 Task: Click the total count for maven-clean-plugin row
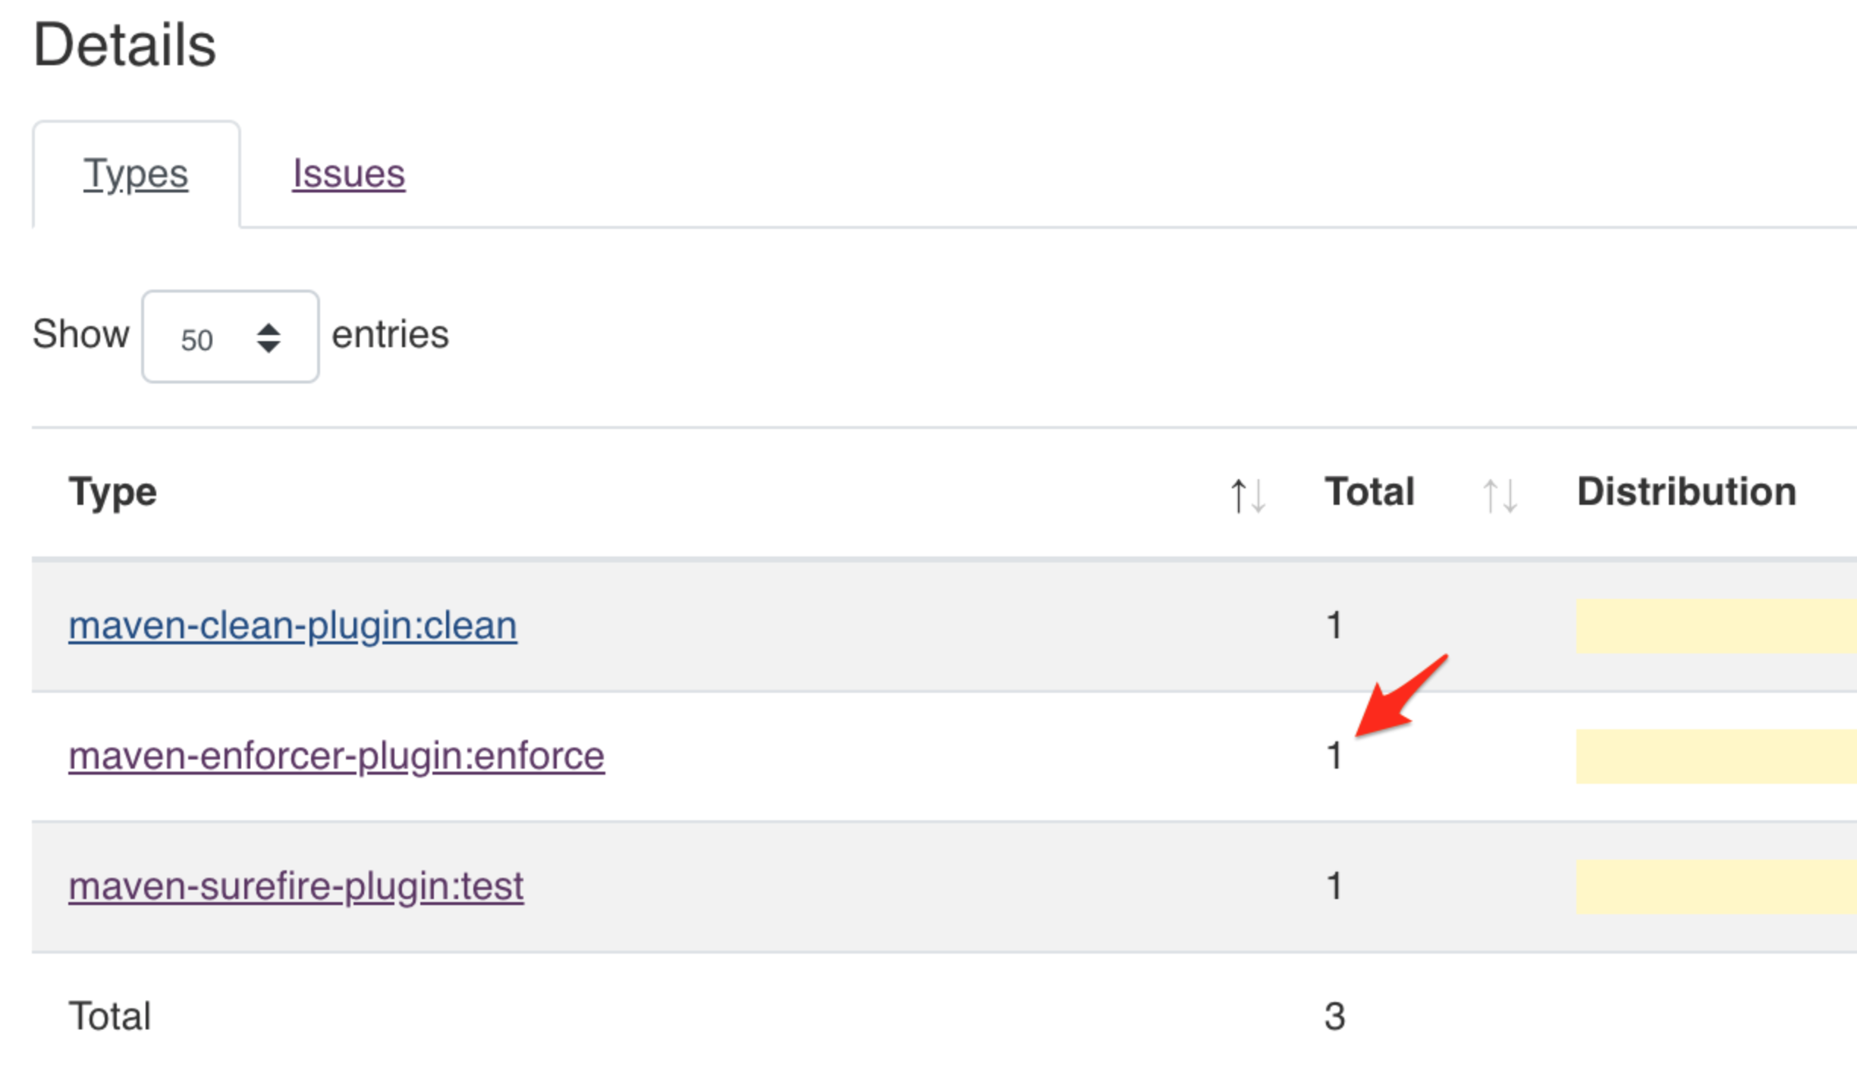(1334, 625)
